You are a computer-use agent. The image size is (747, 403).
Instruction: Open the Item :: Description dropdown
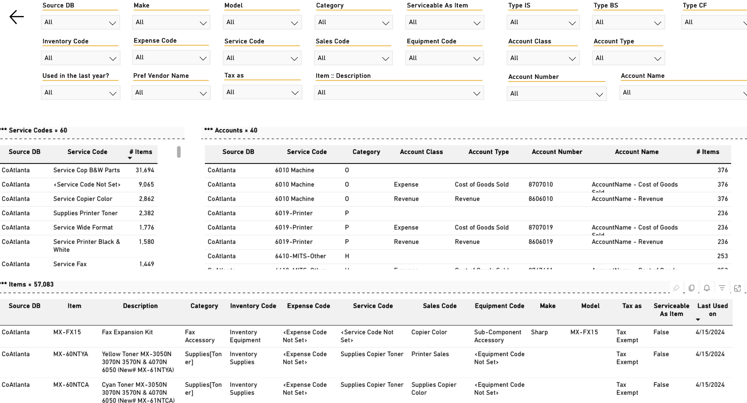(399, 93)
